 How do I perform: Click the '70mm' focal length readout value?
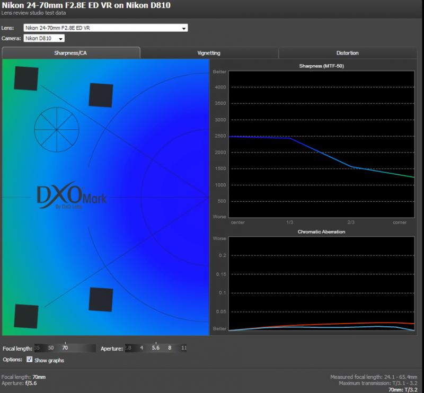coord(39,377)
